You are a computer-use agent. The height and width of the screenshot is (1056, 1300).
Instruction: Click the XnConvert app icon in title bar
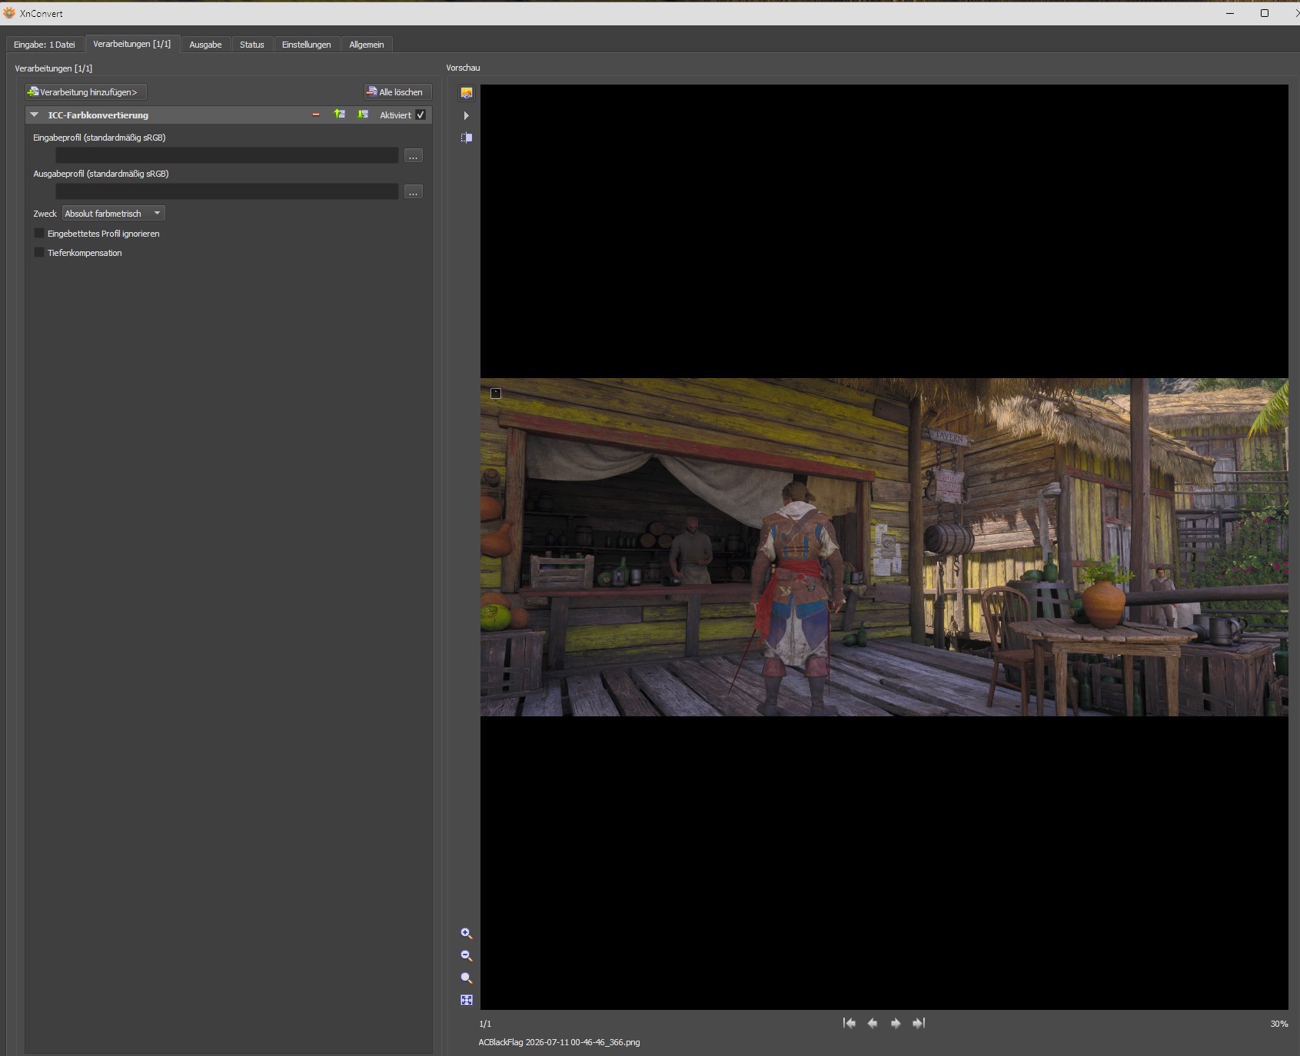click(x=9, y=13)
